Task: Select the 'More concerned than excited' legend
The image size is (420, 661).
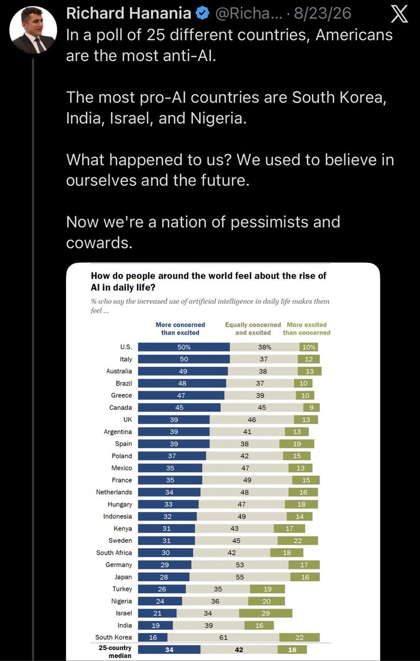Action: point(180,329)
